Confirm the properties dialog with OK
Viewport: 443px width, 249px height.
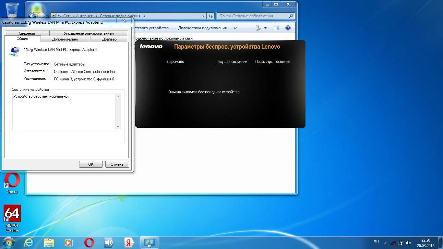click(x=91, y=164)
